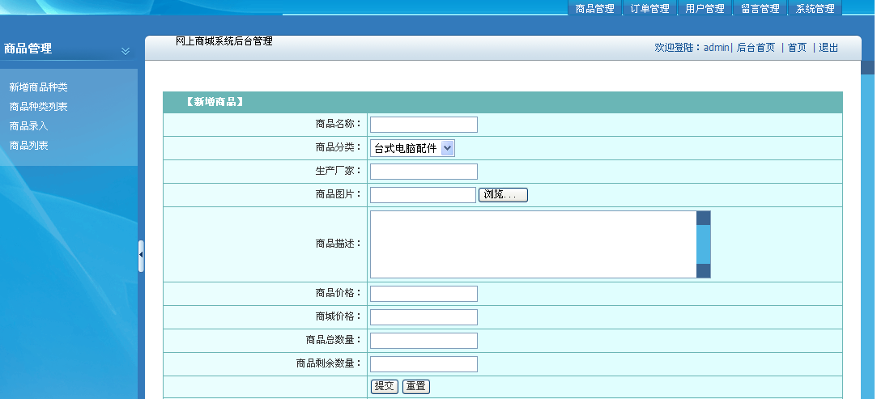Focus the 商城价格 input field
Viewport: 877px width, 399px height.
424,317
